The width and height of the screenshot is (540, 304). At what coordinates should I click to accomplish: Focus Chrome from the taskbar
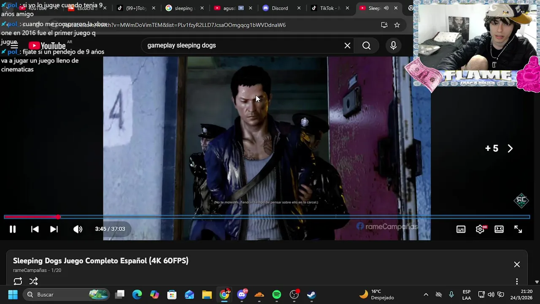tap(225, 294)
